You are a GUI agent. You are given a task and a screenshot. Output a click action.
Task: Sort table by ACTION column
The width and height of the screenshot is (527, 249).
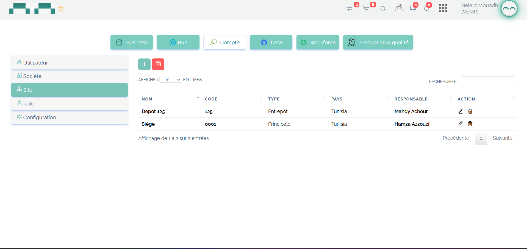point(486,99)
